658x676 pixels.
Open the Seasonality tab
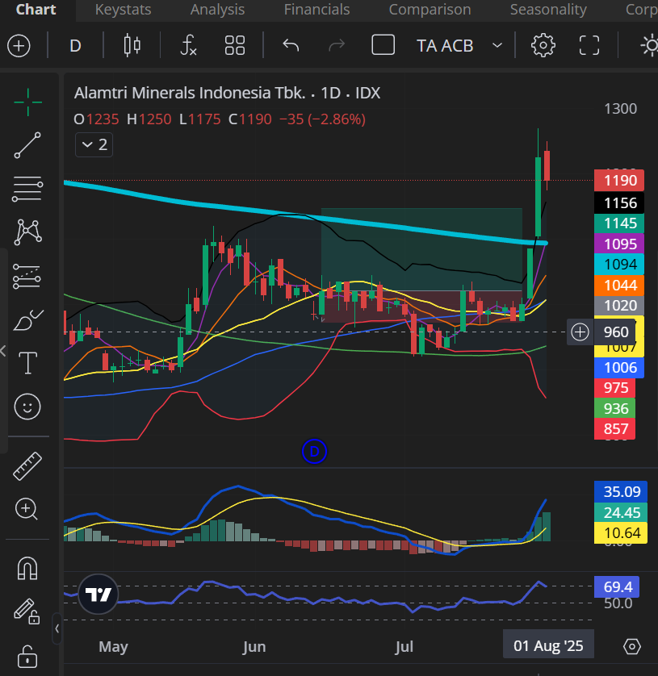548,10
